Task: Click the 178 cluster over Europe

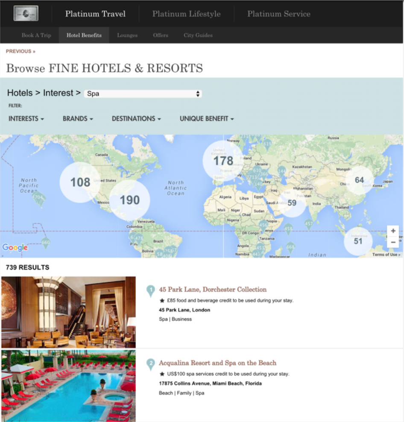Action: point(223,161)
